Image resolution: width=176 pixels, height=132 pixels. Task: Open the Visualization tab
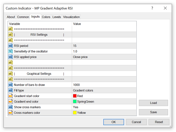pyautogui.click(x=71, y=17)
